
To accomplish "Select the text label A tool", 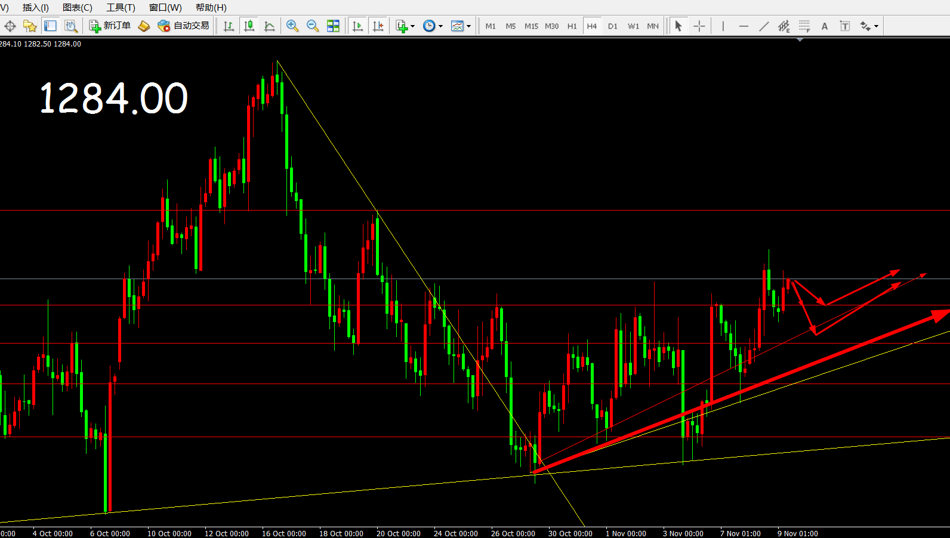I will pyautogui.click(x=825, y=26).
